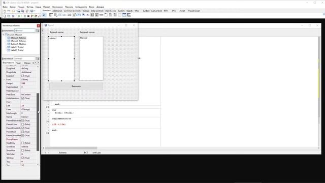Click the Stop debugger icon
This screenshot has width=325, height=183.
[28, 16]
